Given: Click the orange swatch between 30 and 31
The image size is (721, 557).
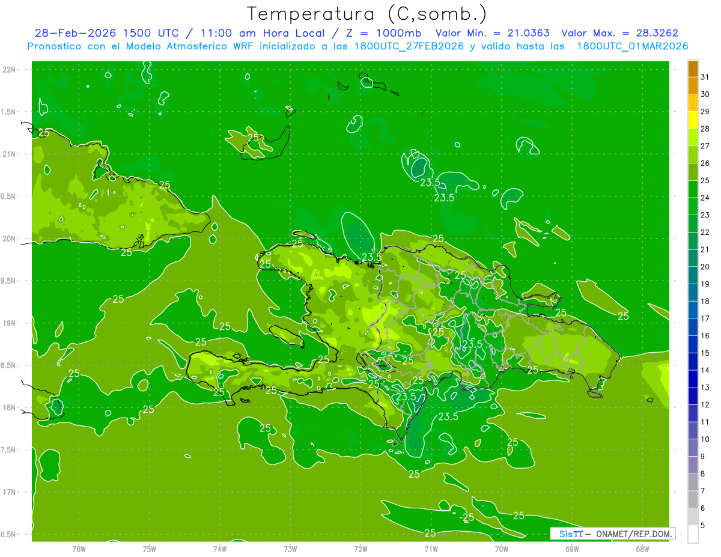Looking at the screenshot, I should click(x=693, y=85).
